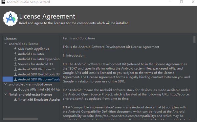This screenshot has height=122, width=197.
Task: Click download icon beside SDK Patch Applier v4
Action: 15,49
